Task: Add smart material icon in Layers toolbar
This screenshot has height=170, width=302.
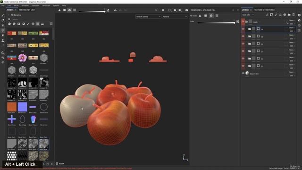Action: coord(285,15)
